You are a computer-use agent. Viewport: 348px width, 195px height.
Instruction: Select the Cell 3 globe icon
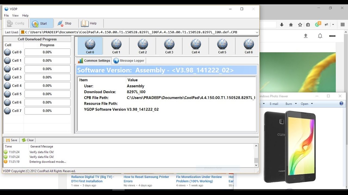169,44
